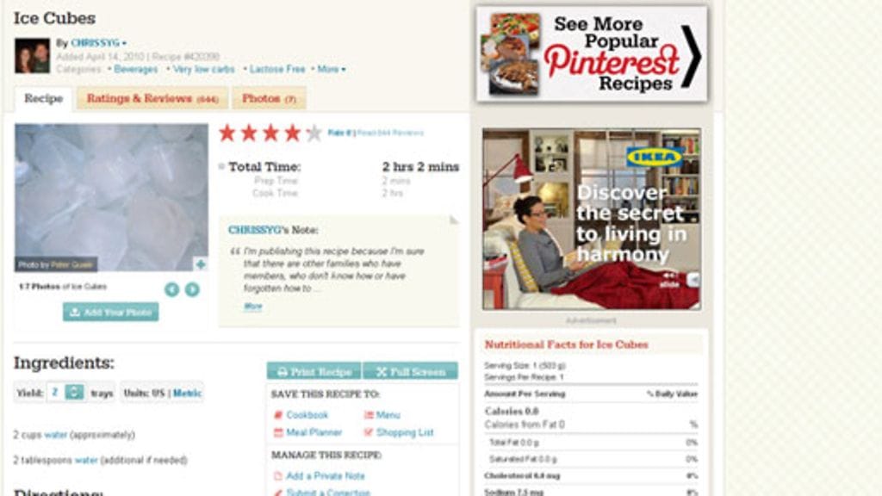
Task: Open the CHRISSYG author dropdown arrow
Action: coord(124,43)
